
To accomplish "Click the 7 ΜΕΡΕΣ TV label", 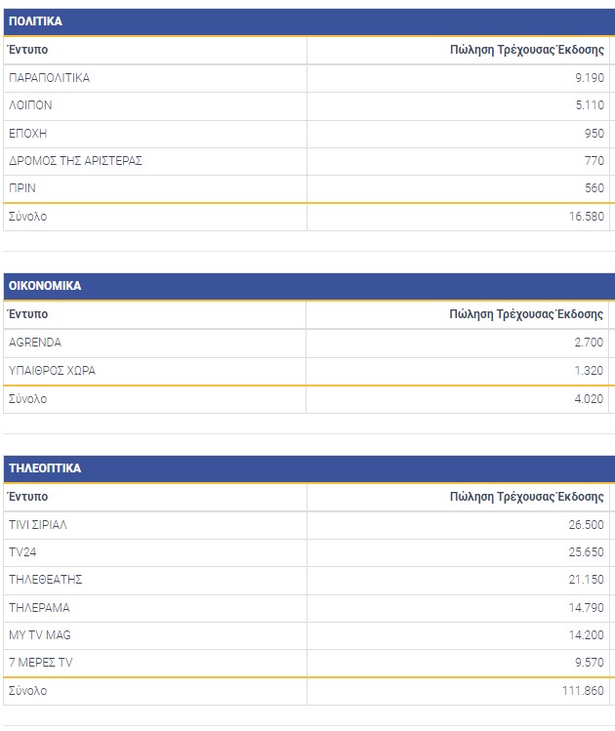I will (40, 663).
